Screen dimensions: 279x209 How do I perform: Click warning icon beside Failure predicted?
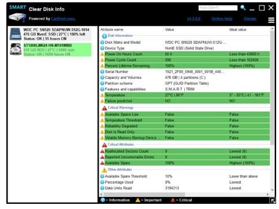(102, 101)
